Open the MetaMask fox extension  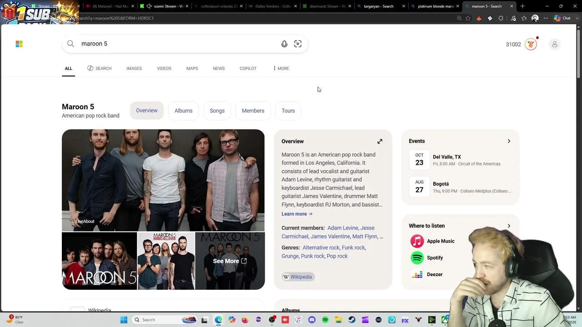[x=479, y=18]
